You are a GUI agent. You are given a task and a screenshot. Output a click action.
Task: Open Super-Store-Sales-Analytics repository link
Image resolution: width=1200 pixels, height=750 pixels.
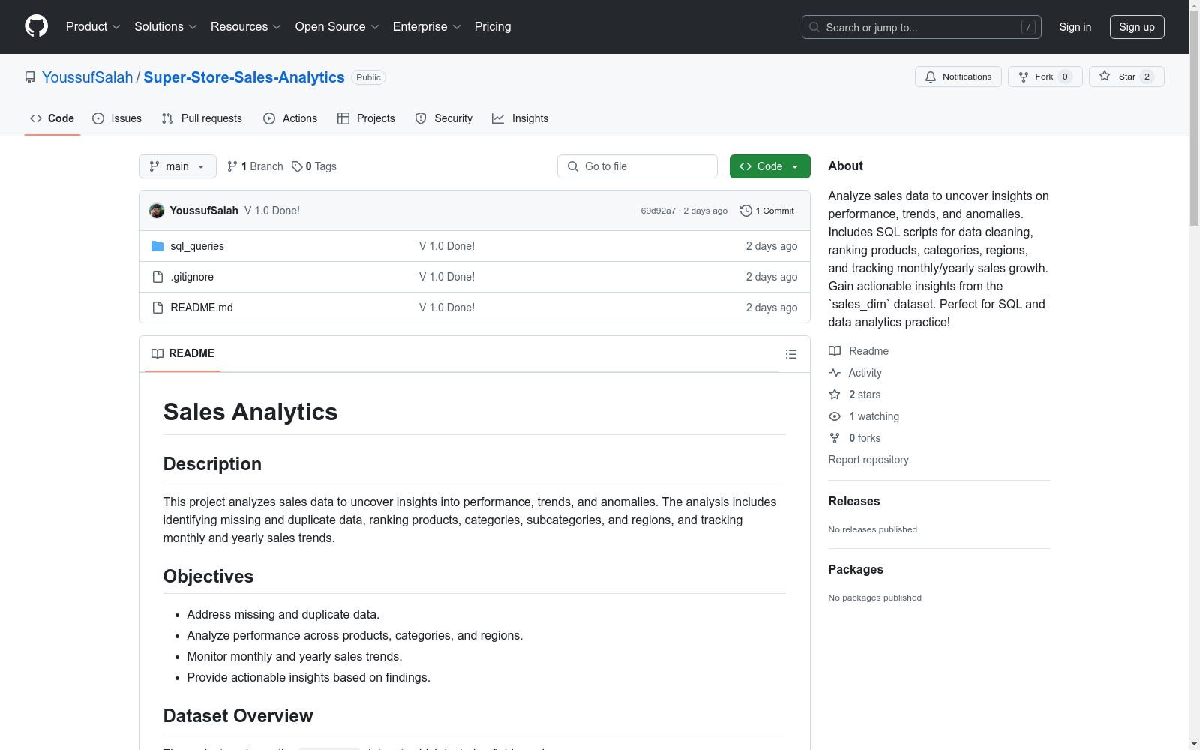(x=244, y=77)
